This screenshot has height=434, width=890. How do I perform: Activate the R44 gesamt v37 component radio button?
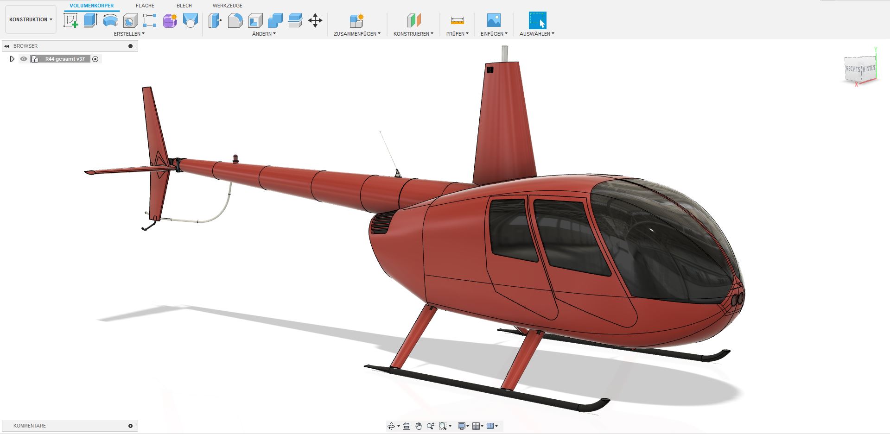[95, 59]
